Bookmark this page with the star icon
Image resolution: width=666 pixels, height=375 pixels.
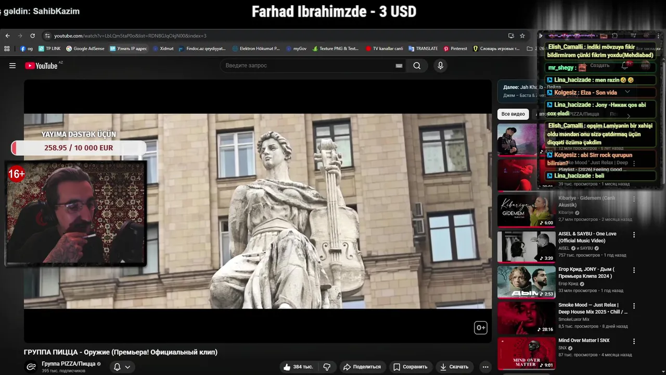tap(522, 36)
